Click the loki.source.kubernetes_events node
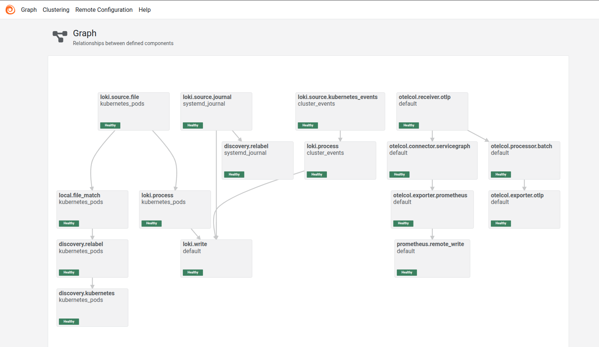599x347 pixels. 340,111
